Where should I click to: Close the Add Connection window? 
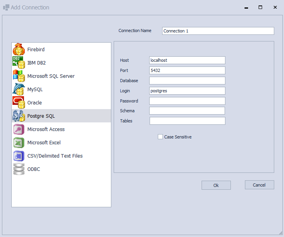click(275, 7)
